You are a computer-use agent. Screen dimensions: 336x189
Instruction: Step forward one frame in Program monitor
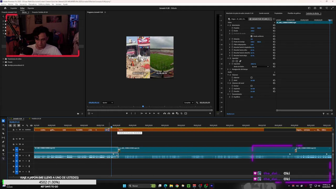[x=154, y=113]
